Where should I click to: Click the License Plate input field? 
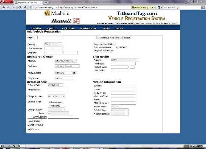click(x=54, y=48)
